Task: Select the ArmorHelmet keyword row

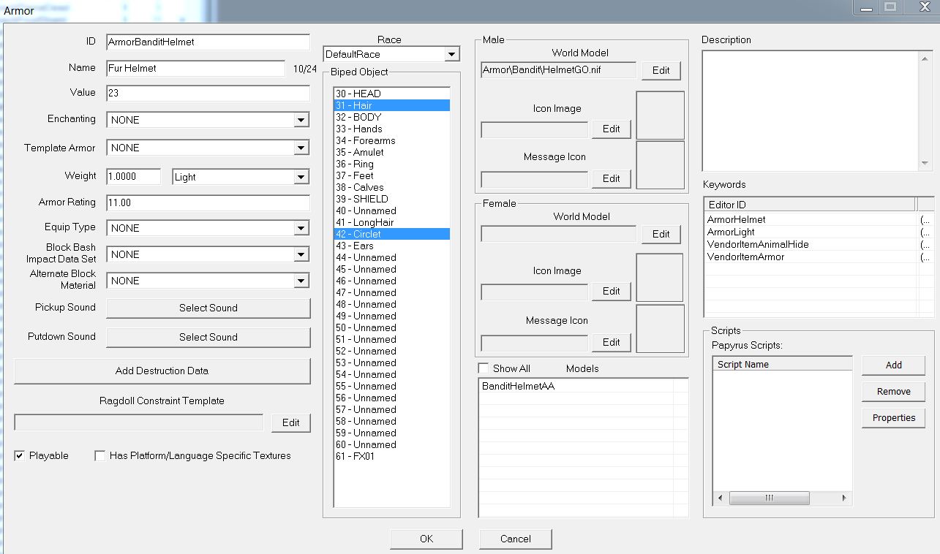Action: (737, 219)
